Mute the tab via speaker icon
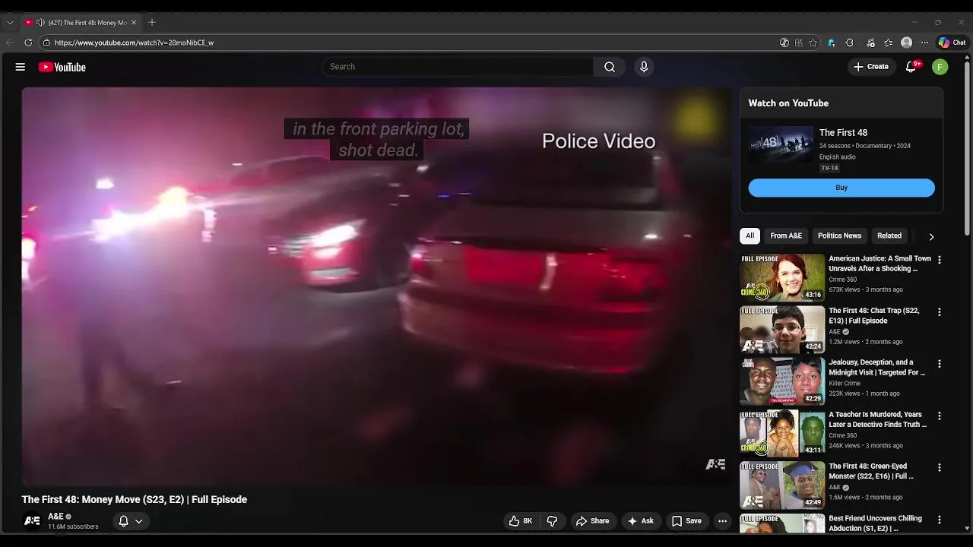 point(40,23)
